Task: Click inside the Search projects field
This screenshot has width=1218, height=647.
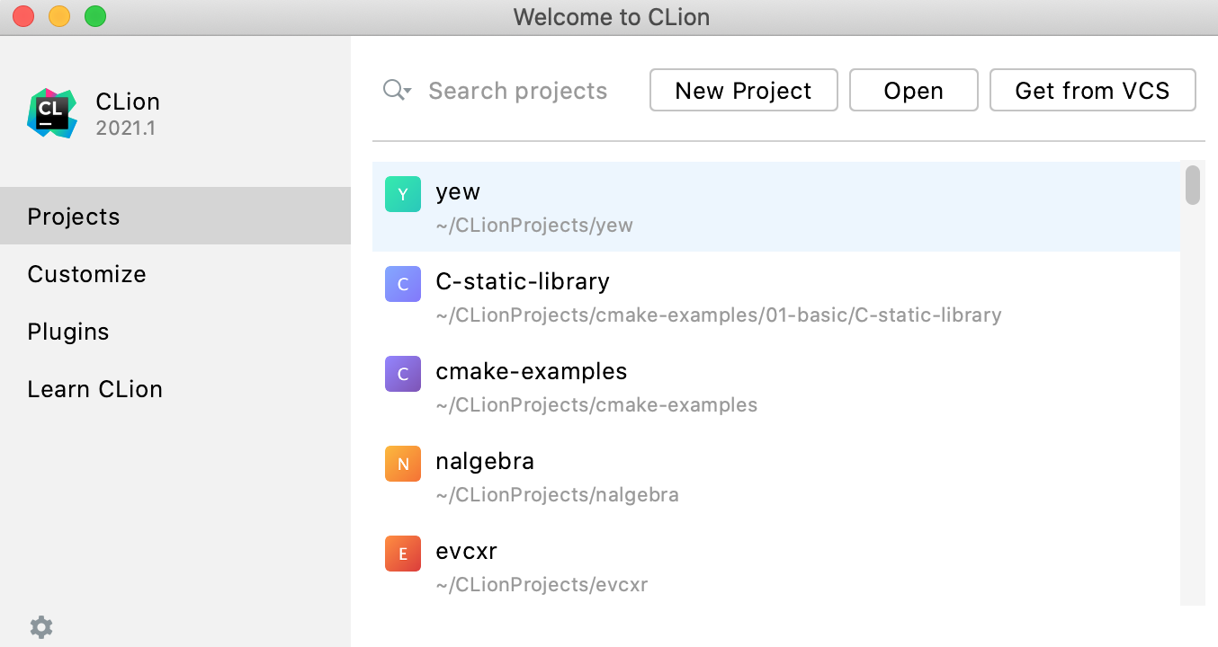Action: 518,90
